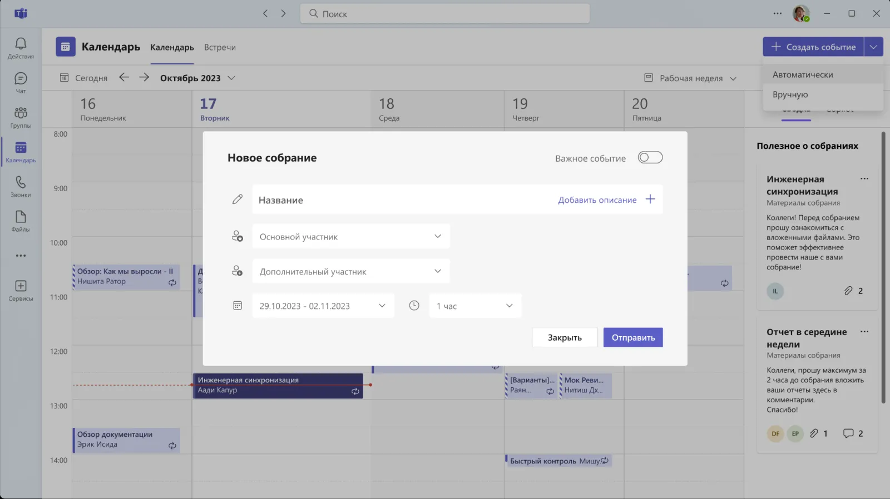The image size is (890, 499).
Task: Open the 1 час duration dropdown
Action: (475, 306)
